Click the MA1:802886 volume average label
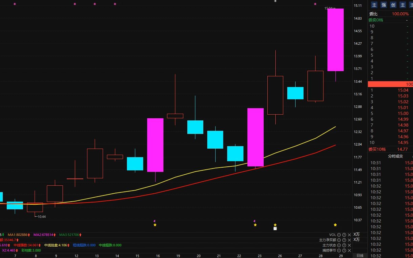Screen dimensions: 413x258 click(19, 235)
